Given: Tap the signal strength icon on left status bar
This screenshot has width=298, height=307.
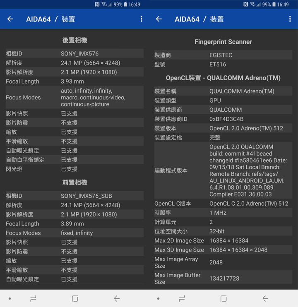Looking at the screenshot, I should (110, 4).
